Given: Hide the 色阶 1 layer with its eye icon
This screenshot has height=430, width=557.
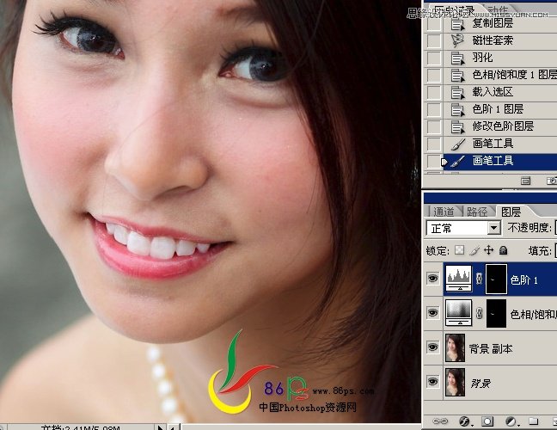Looking at the screenshot, I should (x=432, y=279).
